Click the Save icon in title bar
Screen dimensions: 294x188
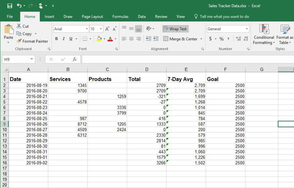click(x=10, y=6)
